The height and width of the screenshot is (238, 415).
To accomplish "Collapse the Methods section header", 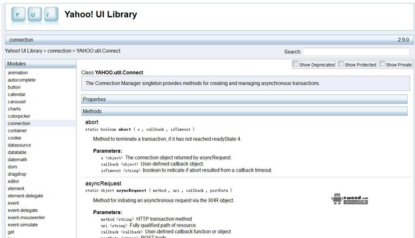I will (244, 111).
